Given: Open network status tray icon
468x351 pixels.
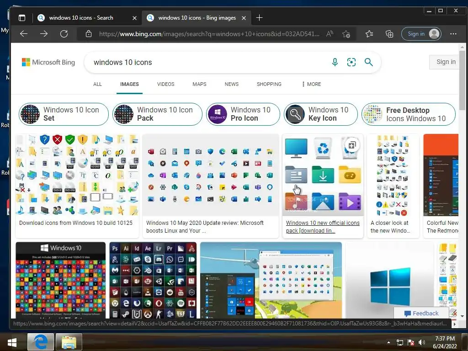Looking at the screenshot, I should 399,342.
